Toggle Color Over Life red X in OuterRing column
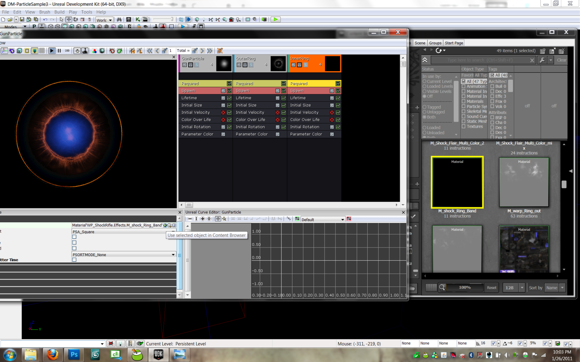580x362 pixels. (278, 120)
